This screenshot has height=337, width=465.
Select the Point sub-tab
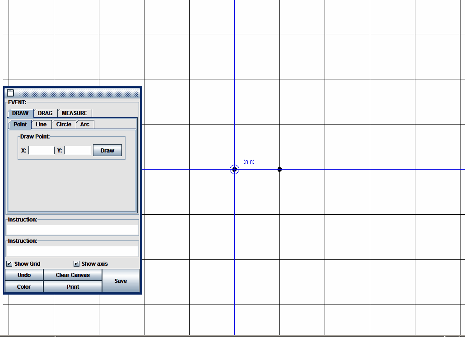pyautogui.click(x=20, y=125)
